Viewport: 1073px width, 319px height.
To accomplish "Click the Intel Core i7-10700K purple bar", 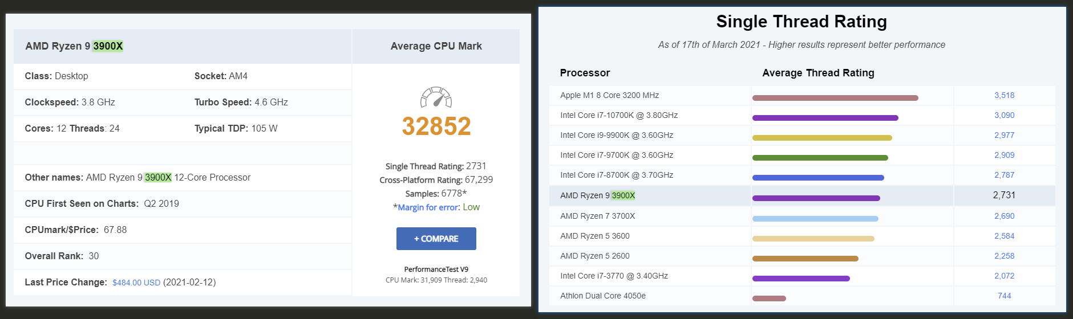I will [x=825, y=118].
